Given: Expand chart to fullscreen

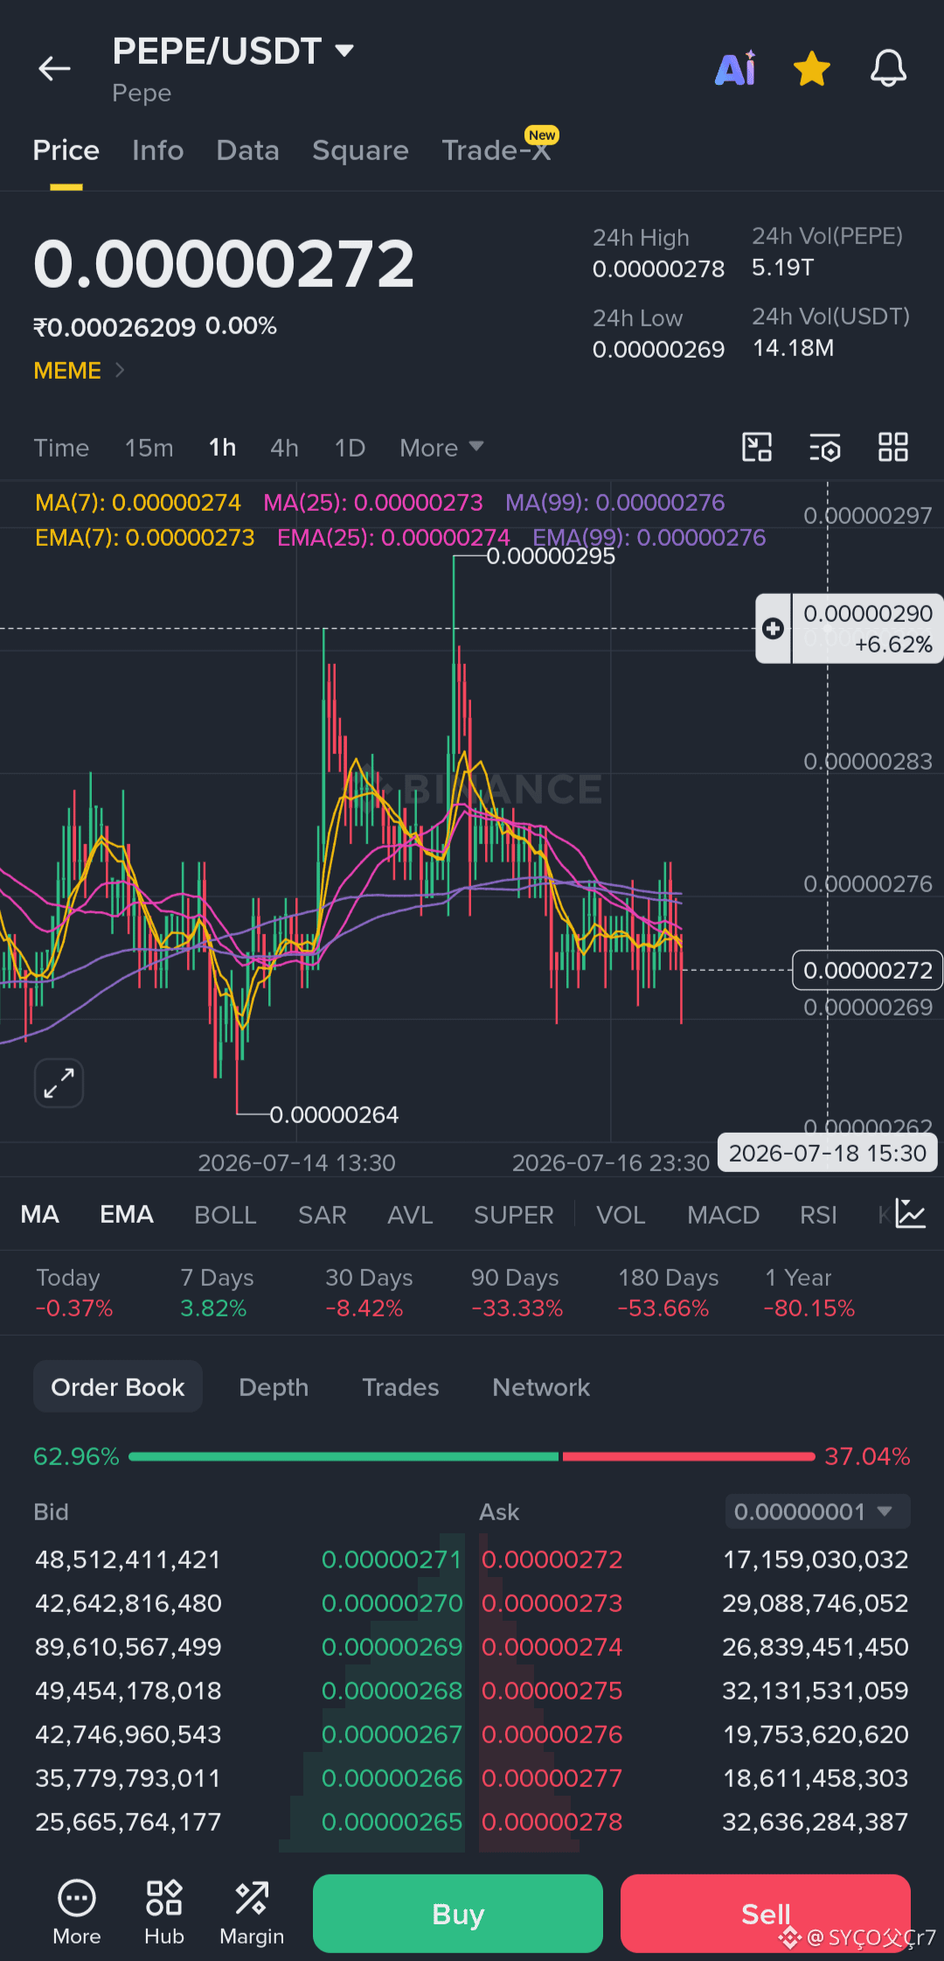Looking at the screenshot, I should (59, 1084).
